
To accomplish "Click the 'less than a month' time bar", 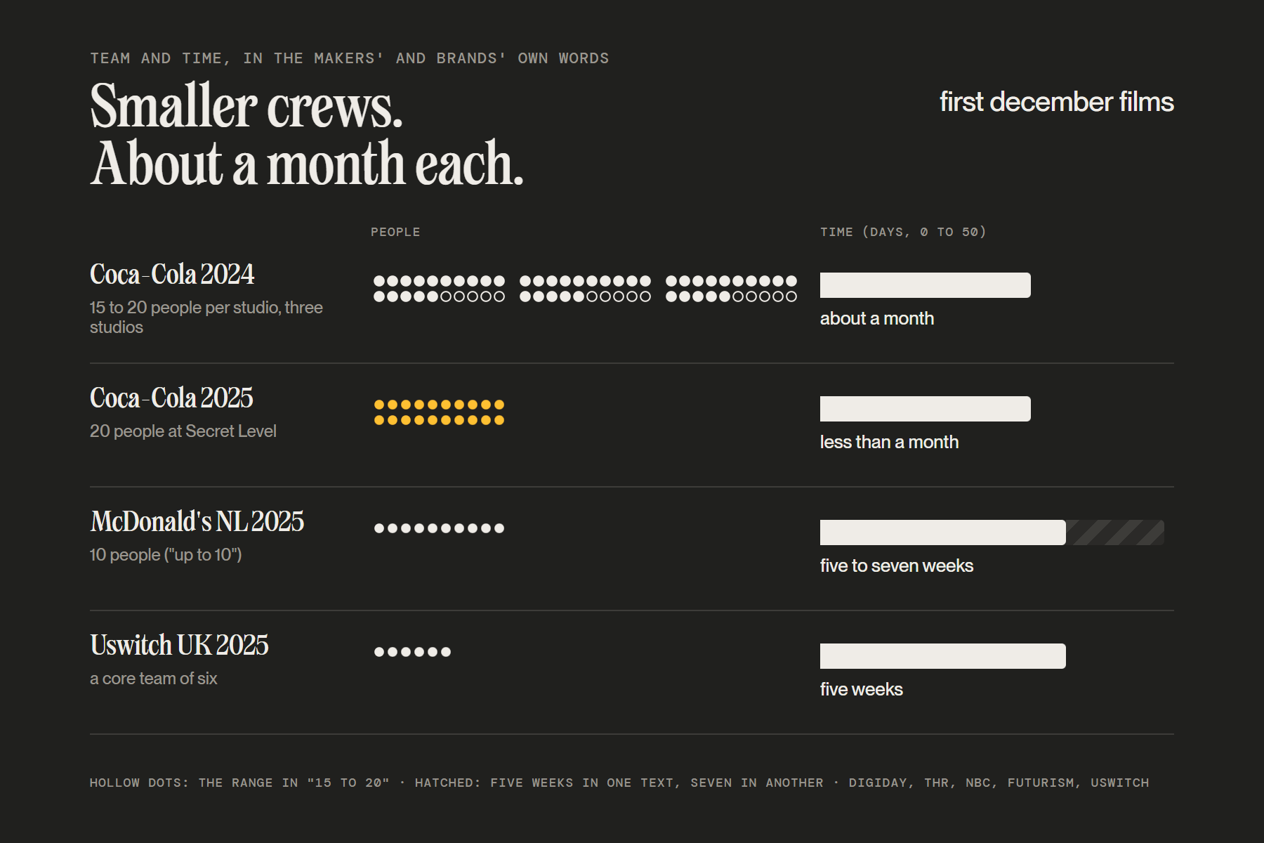I will [x=926, y=409].
